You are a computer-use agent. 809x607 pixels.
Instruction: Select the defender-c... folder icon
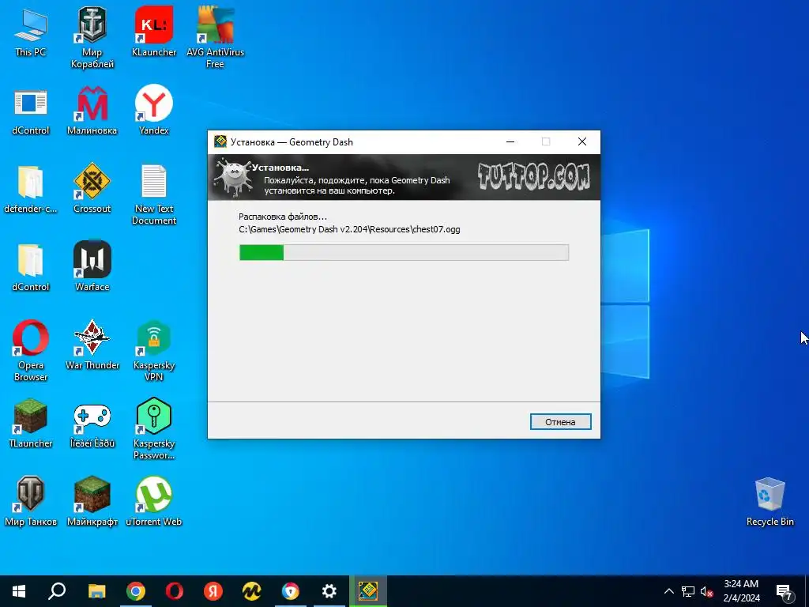[x=31, y=189]
